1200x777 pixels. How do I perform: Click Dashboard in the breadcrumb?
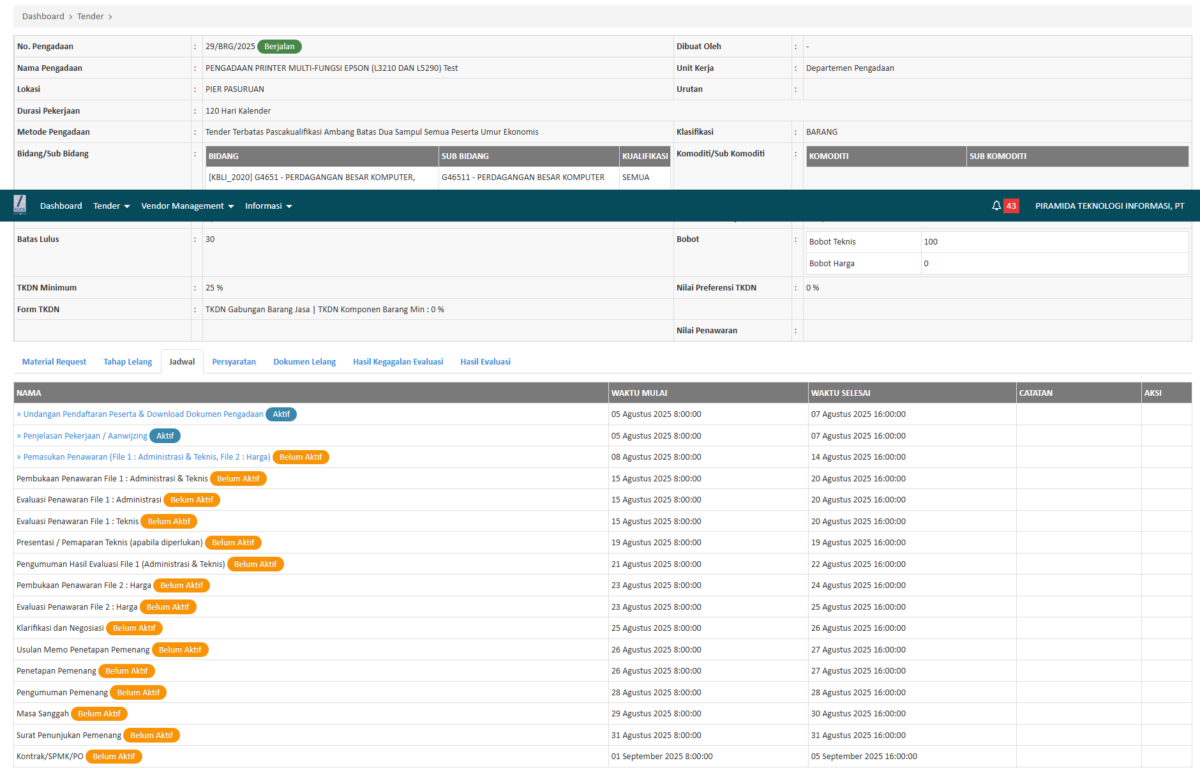pyautogui.click(x=43, y=17)
